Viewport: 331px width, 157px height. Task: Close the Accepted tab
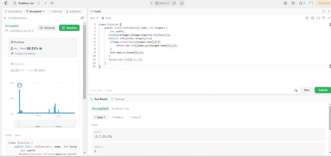tap(44, 12)
